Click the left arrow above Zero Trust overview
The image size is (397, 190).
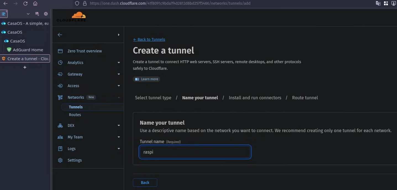pyautogui.click(x=60, y=35)
